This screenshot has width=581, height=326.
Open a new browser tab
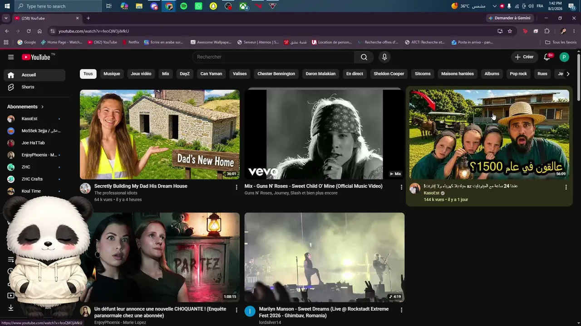(88, 18)
